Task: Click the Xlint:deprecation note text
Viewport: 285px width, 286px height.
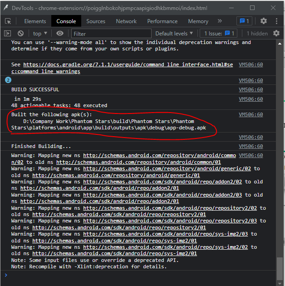Action: (89, 266)
